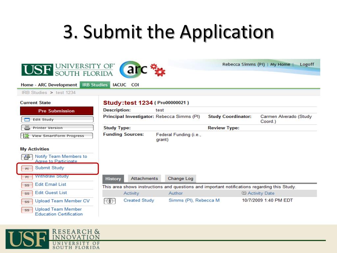Switch to the Attachments tab
This screenshot has width=337, height=253.
(144, 179)
